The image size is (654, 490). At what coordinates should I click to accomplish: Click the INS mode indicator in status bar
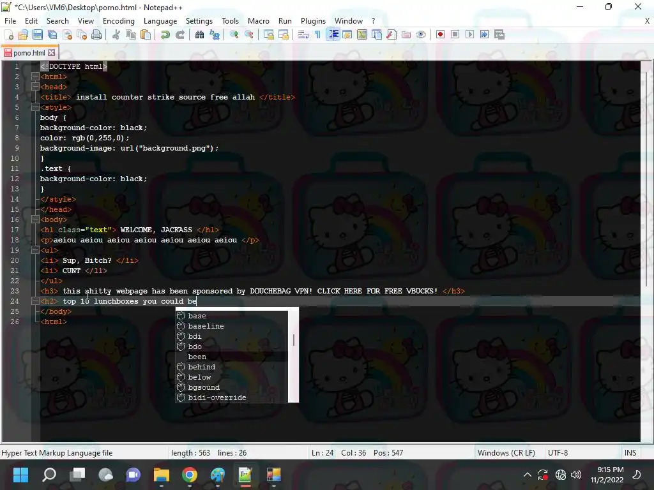[630, 453]
